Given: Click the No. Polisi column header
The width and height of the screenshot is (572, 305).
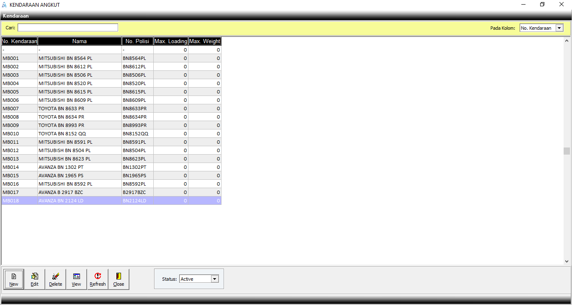Looking at the screenshot, I should point(137,41).
